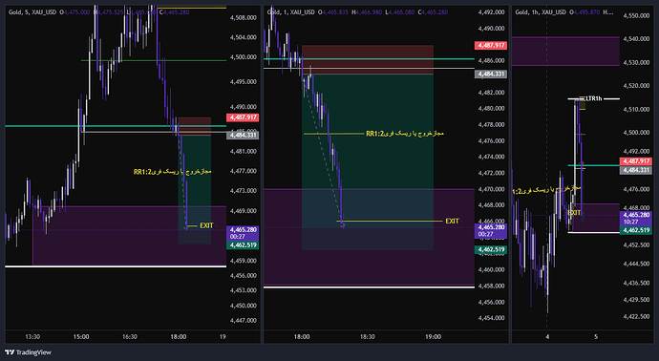Click gray 4,484.331 price label in 5-minute chart
The width and height of the screenshot is (659, 361).
pos(243,136)
